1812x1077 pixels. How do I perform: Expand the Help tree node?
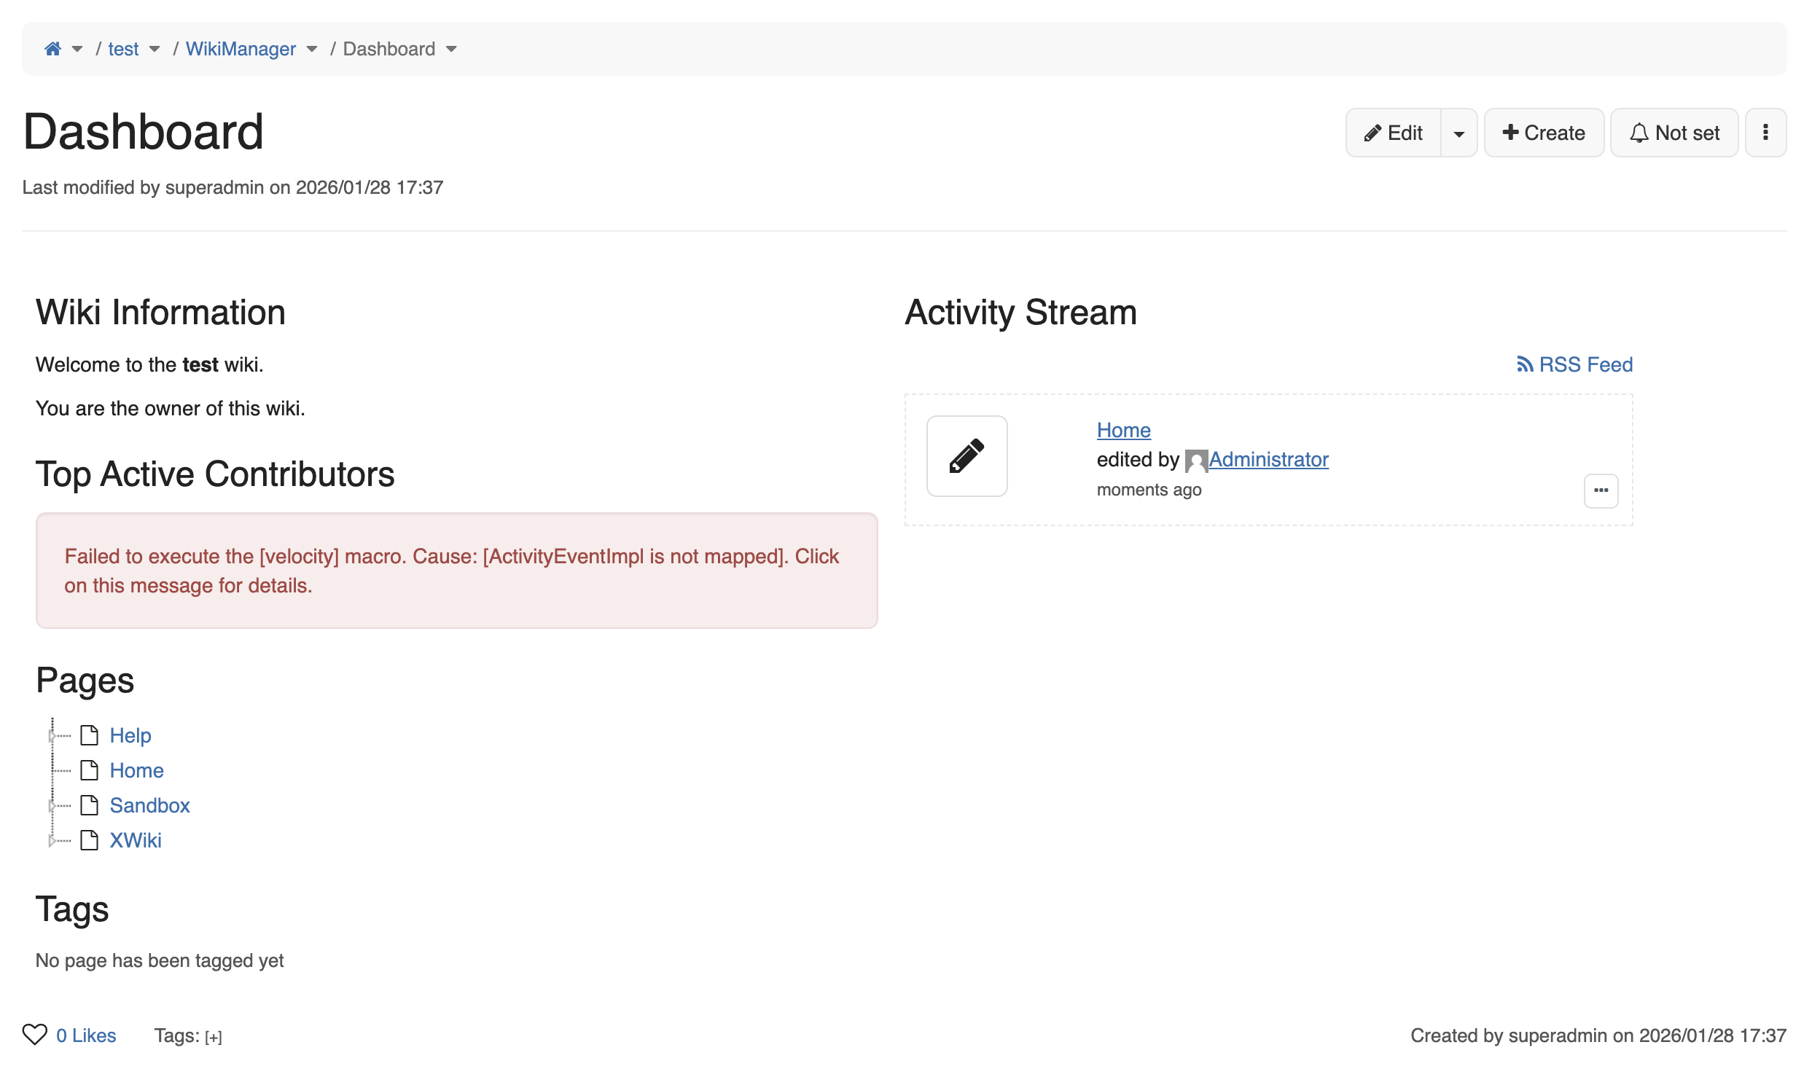(x=52, y=736)
